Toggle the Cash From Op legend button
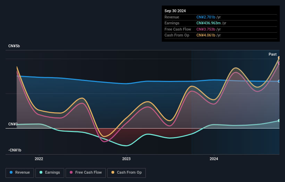The width and height of the screenshot is (285, 182). point(126,173)
